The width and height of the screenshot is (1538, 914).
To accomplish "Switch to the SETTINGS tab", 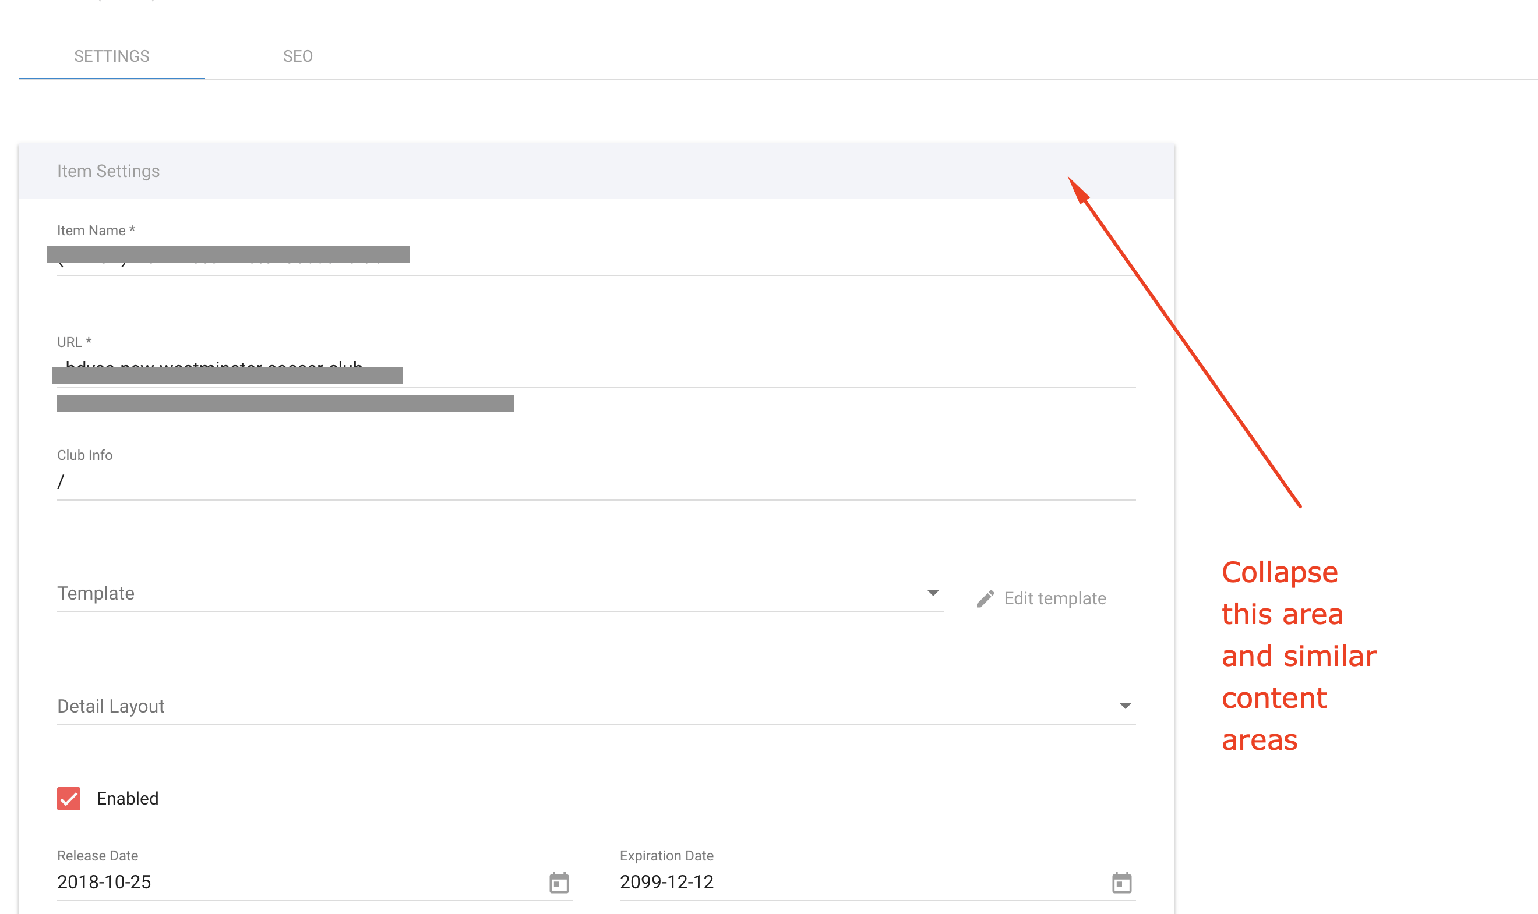I will pos(111,56).
